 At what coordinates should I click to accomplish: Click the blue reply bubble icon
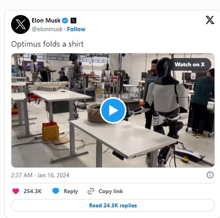point(56,191)
